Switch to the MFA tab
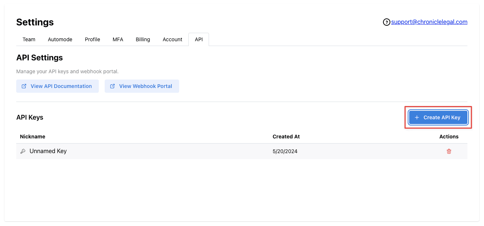Screen dimensions: 484x226 [x=118, y=39]
